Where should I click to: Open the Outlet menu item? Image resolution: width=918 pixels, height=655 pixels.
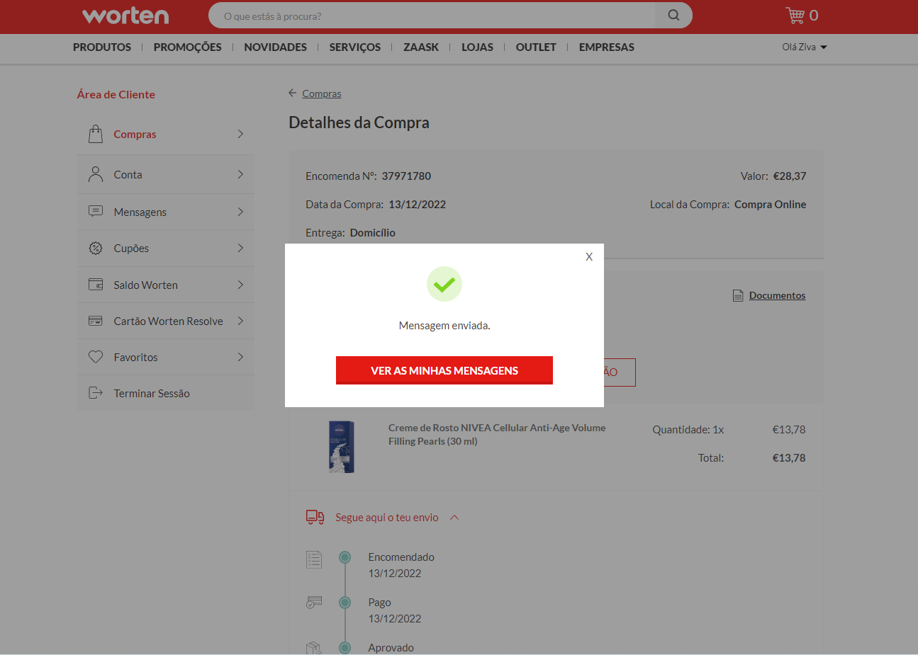click(536, 47)
